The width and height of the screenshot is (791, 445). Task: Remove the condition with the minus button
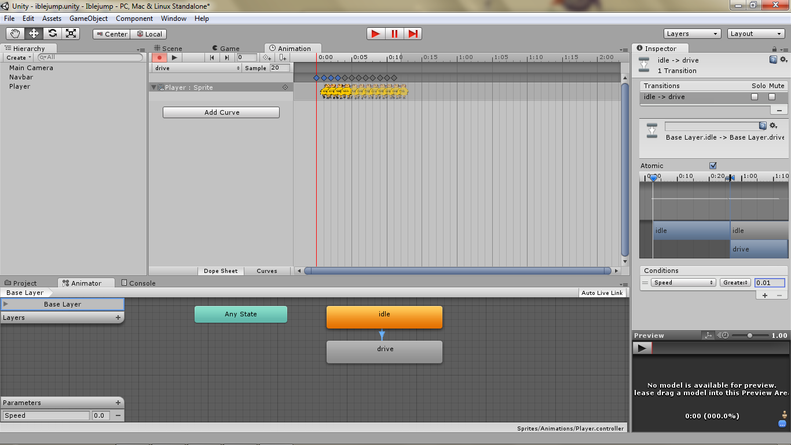779,296
